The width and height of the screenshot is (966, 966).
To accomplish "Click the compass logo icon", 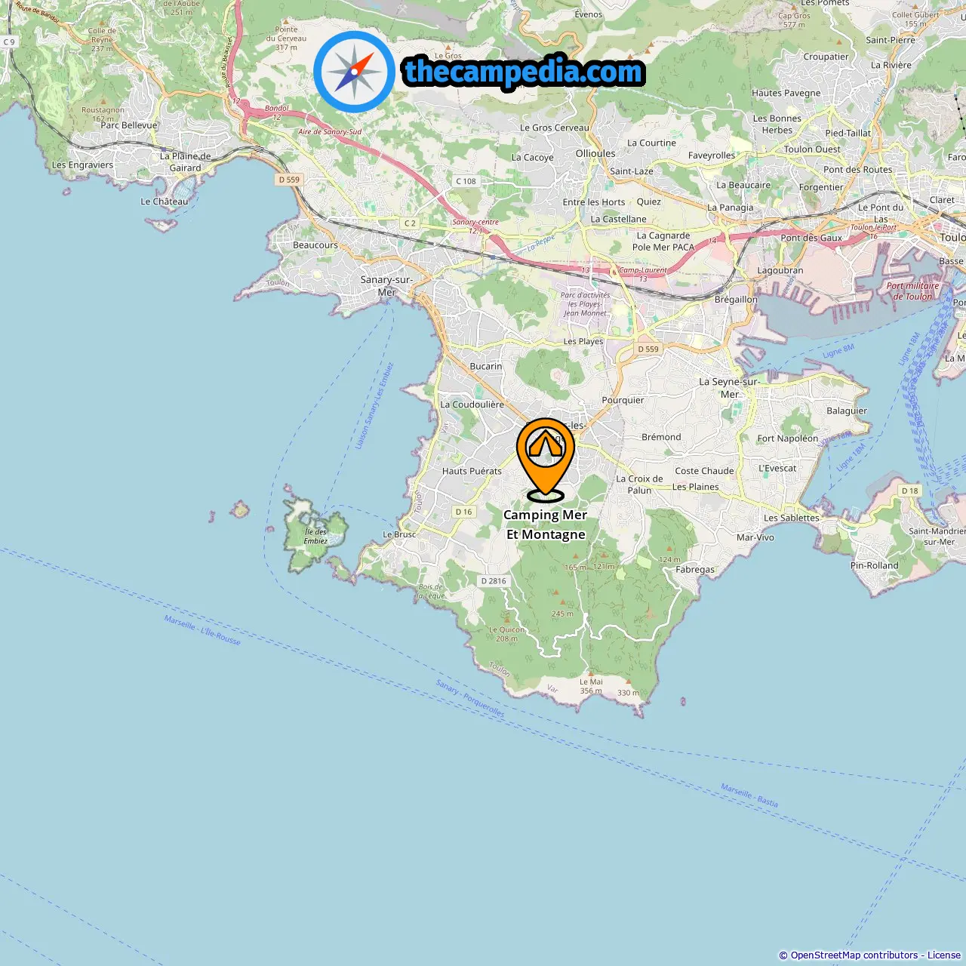I will click(354, 72).
